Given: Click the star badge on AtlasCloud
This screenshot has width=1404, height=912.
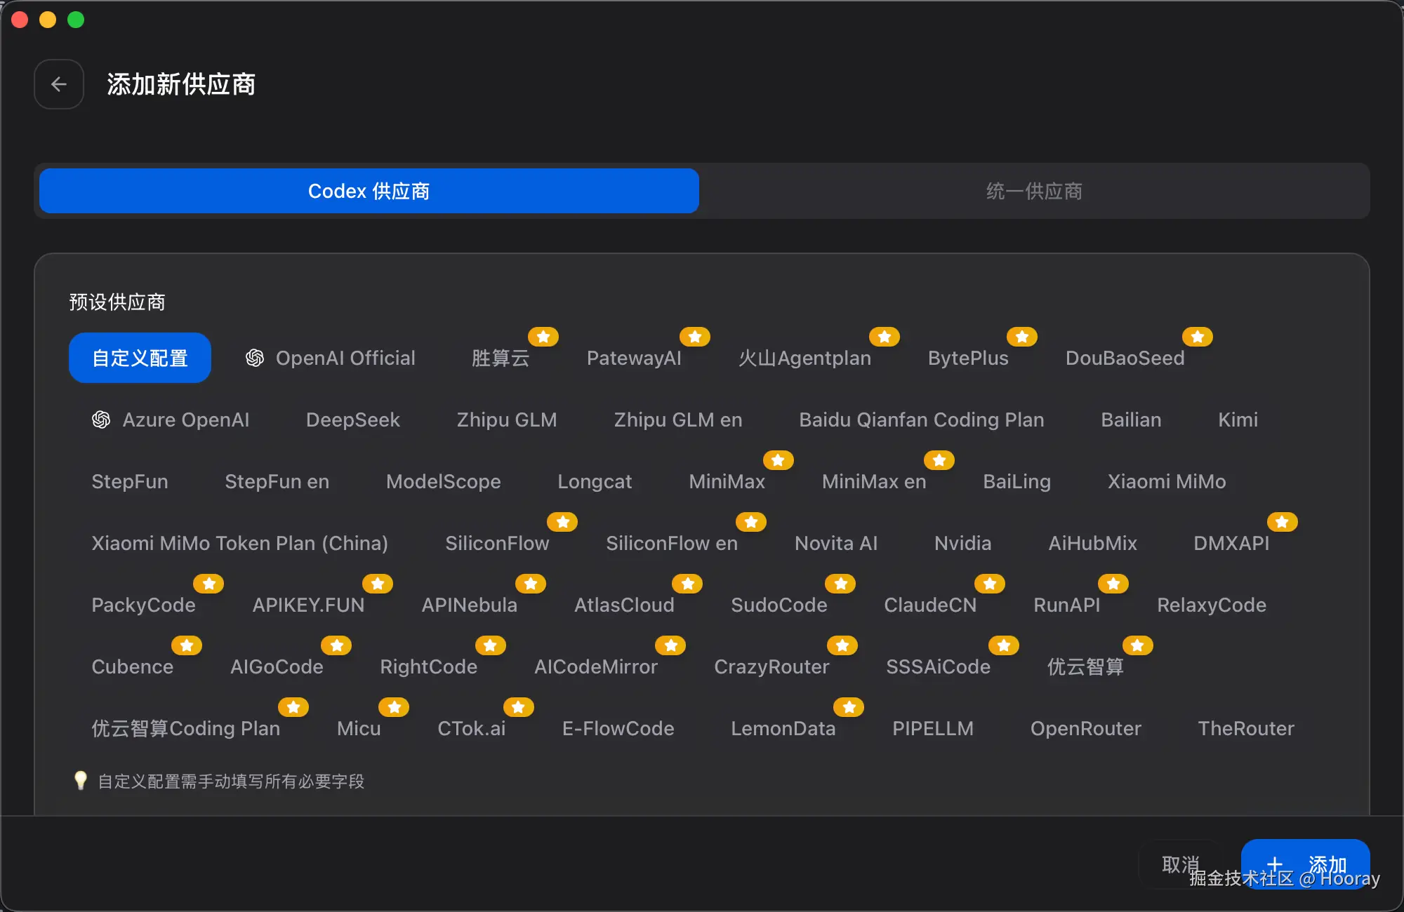Looking at the screenshot, I should tap(687, 584).
